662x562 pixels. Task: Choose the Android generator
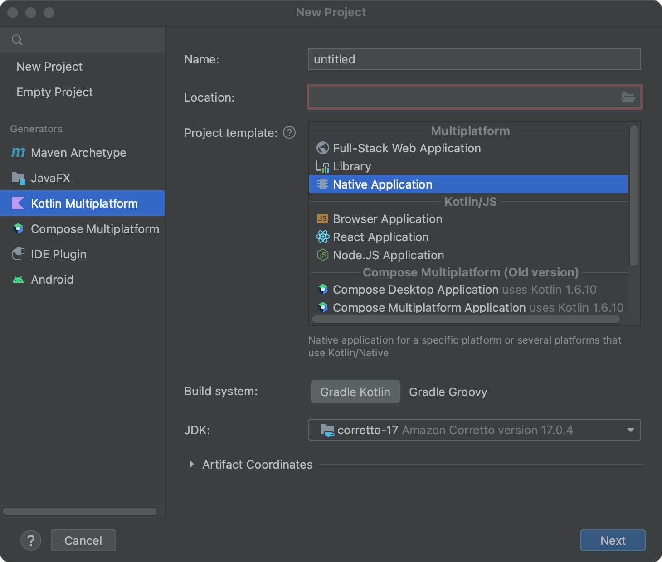click(x=83, y=280)
